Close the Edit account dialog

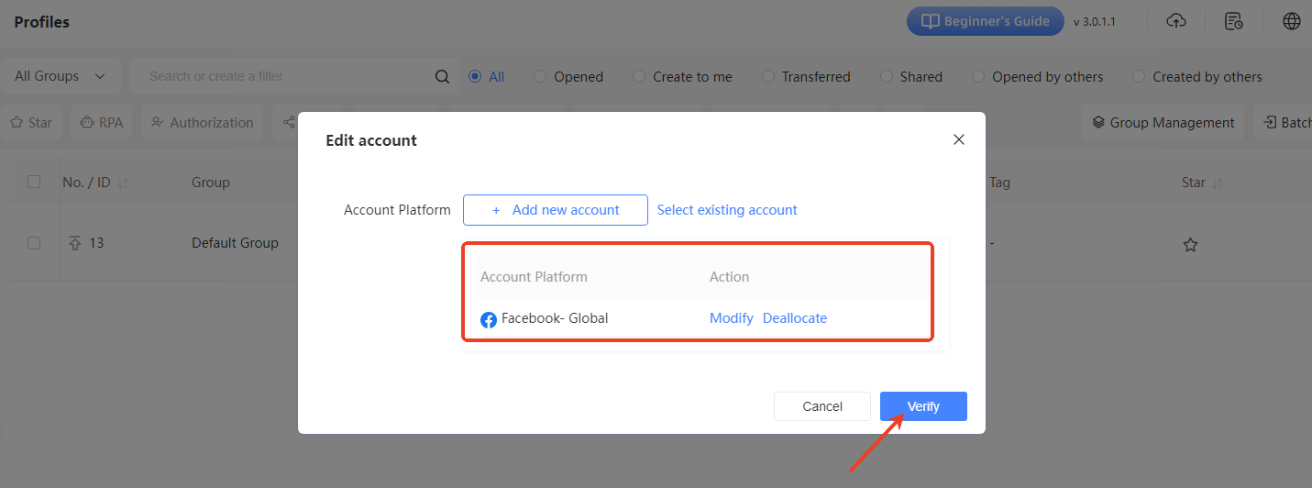click(959, 139)
